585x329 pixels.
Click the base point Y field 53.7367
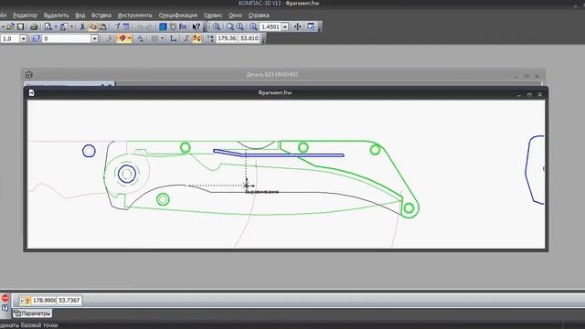69,301
